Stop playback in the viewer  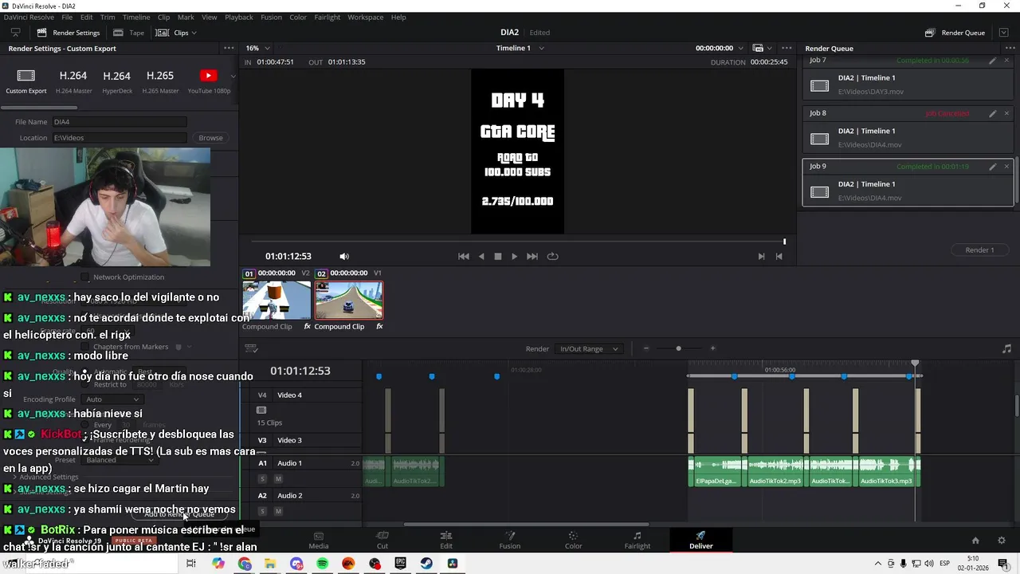[x=498, y=257]
